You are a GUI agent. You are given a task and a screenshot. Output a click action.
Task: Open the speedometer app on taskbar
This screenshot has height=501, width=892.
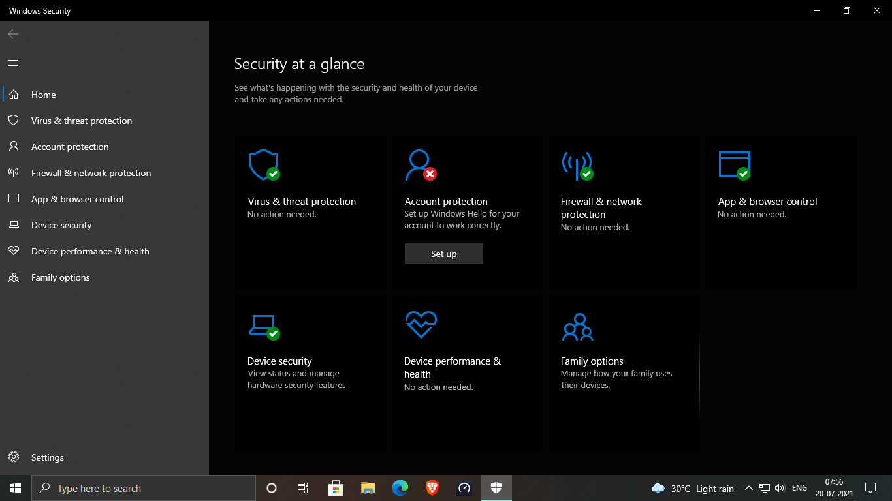464,488
